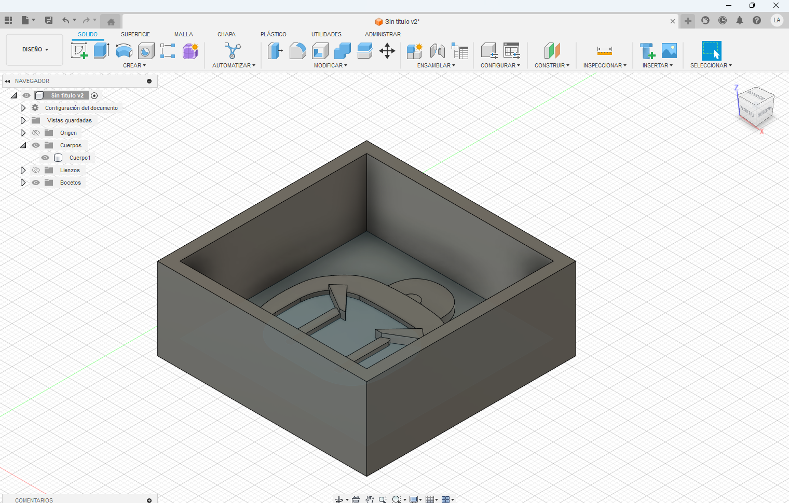The image size is (789, 503).
Task: Hide the Cuerpos folder via eye icon
Action: 36,145
